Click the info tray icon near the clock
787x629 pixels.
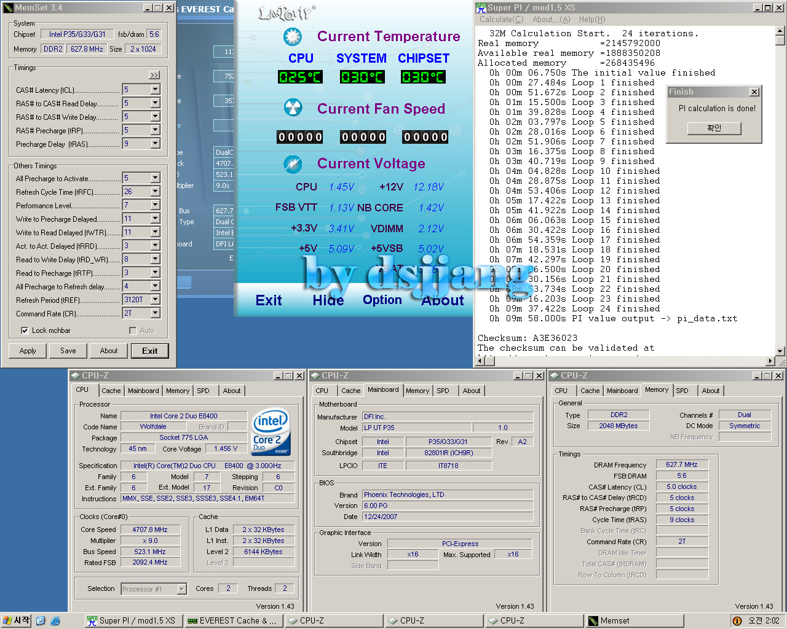(x=737, y=621)
